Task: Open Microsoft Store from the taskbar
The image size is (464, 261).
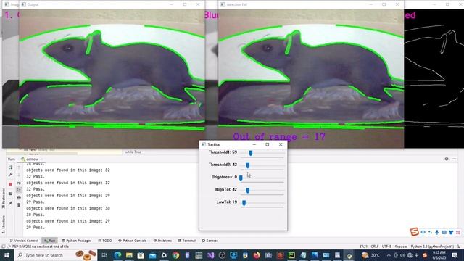Action: tap(141, 255)
